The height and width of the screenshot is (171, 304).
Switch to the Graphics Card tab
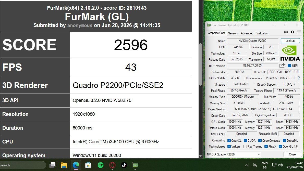pos(216,33)
